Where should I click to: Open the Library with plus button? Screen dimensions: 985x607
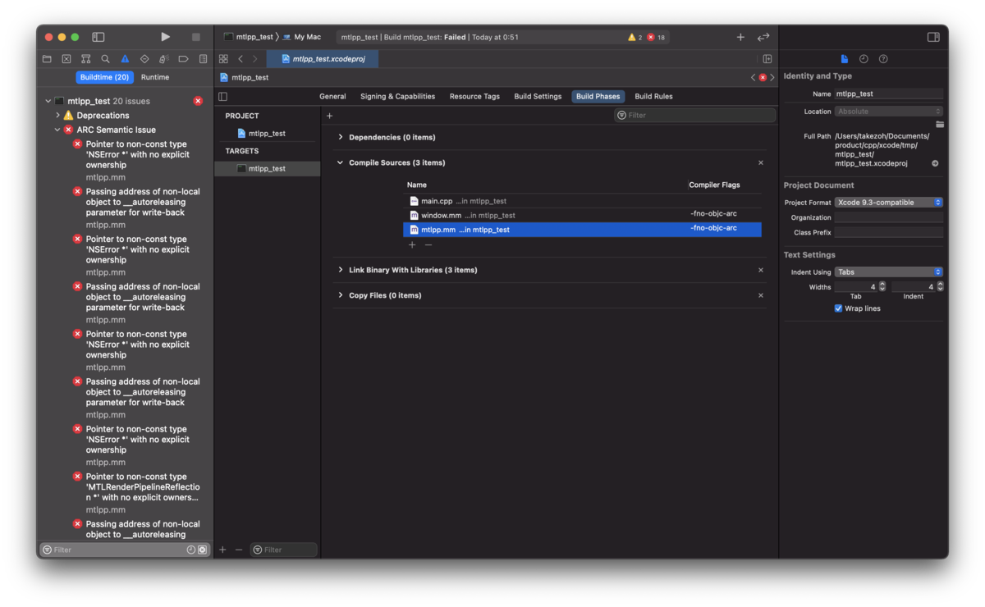[x=740, y=37]
